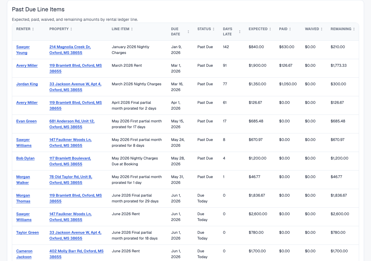The height and width of the screenshot is (261, 371).
Task: Click the RENTER column header label
Action: [23, 29]
